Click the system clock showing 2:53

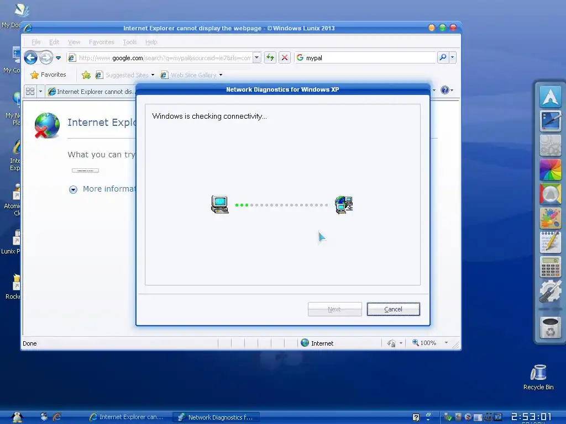point(531,417)
